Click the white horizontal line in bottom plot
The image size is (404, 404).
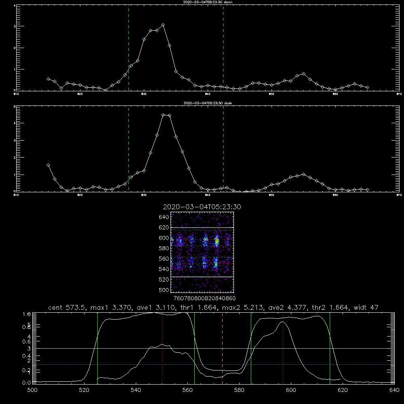[213, 348]
